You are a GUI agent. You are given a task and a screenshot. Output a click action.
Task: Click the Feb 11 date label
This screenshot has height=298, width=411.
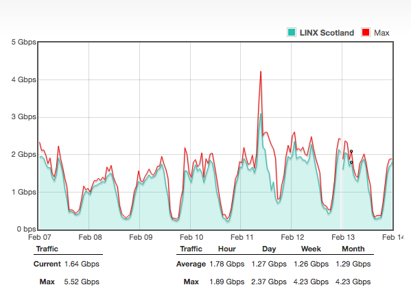click(x=242, y=237)
